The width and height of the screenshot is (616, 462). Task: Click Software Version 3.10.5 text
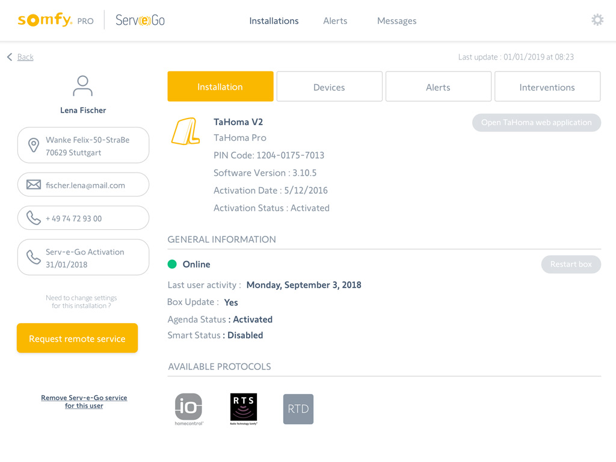(x=265, y=173)
